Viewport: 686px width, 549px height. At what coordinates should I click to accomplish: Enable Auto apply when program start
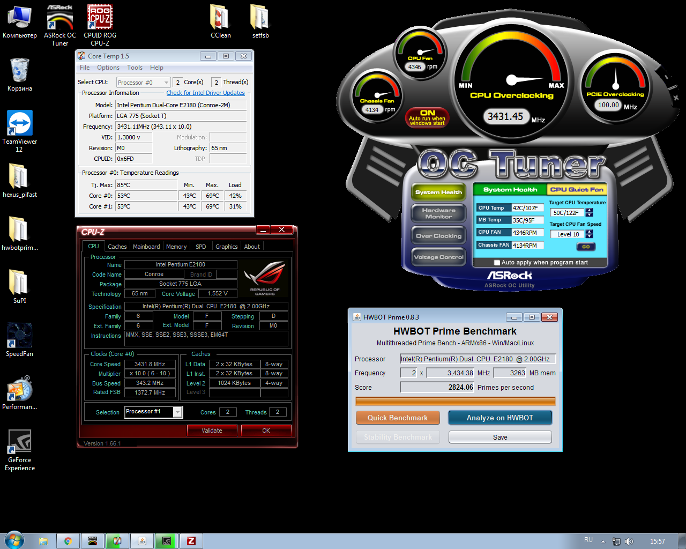(x=497, y=263)
